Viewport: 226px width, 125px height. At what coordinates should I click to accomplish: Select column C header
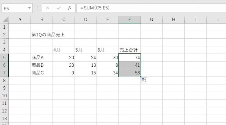[64, 19]
